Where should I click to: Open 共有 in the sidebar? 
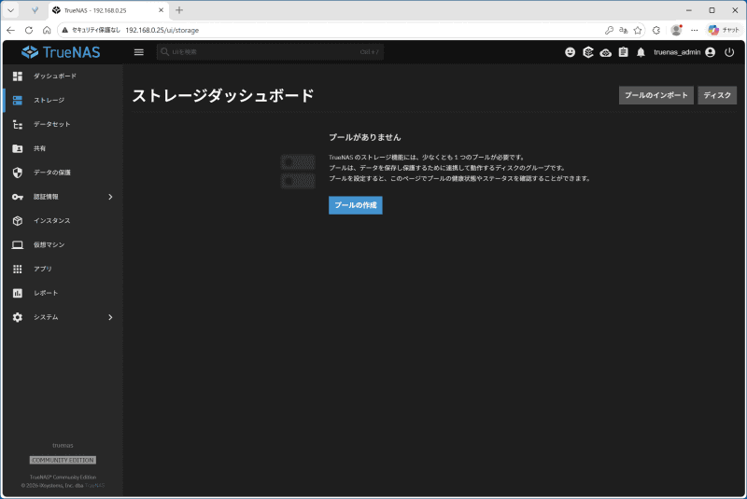click(x=63, y=148)
